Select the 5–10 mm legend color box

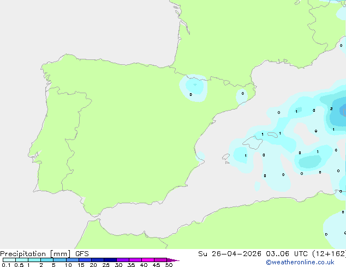pyautogui.click(x=59, y=260)
